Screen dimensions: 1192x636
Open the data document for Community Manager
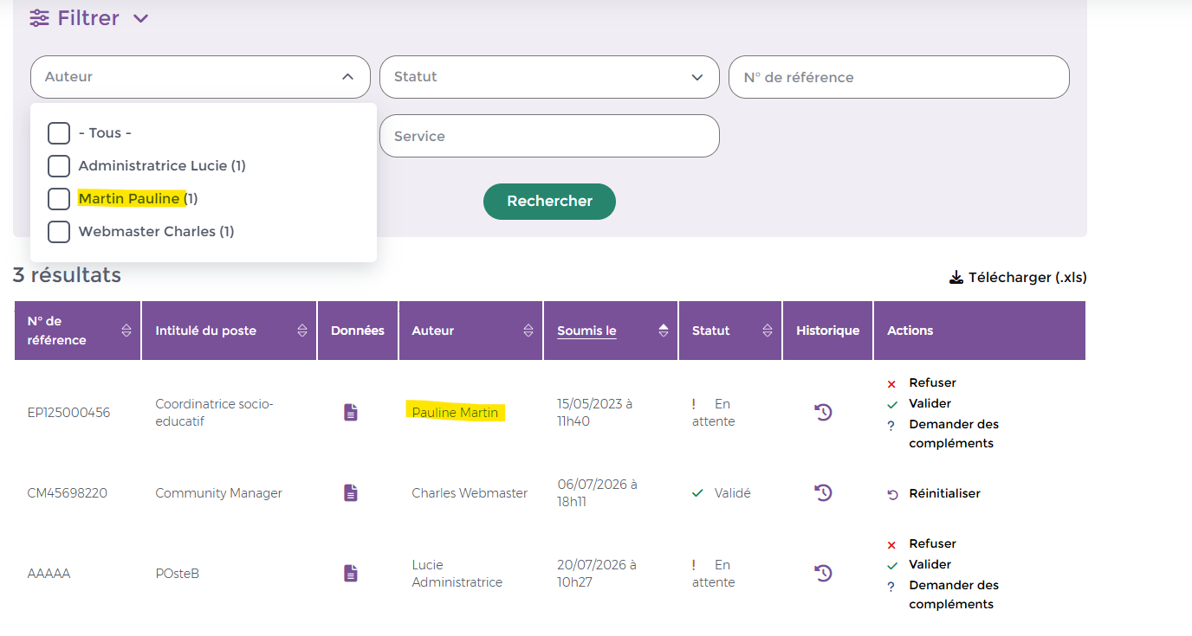point(351,492)
